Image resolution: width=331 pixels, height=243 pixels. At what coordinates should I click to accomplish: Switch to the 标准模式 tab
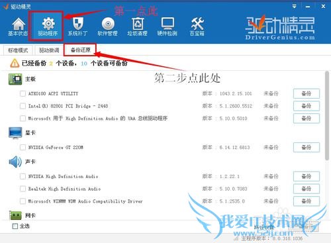point(18,50)
